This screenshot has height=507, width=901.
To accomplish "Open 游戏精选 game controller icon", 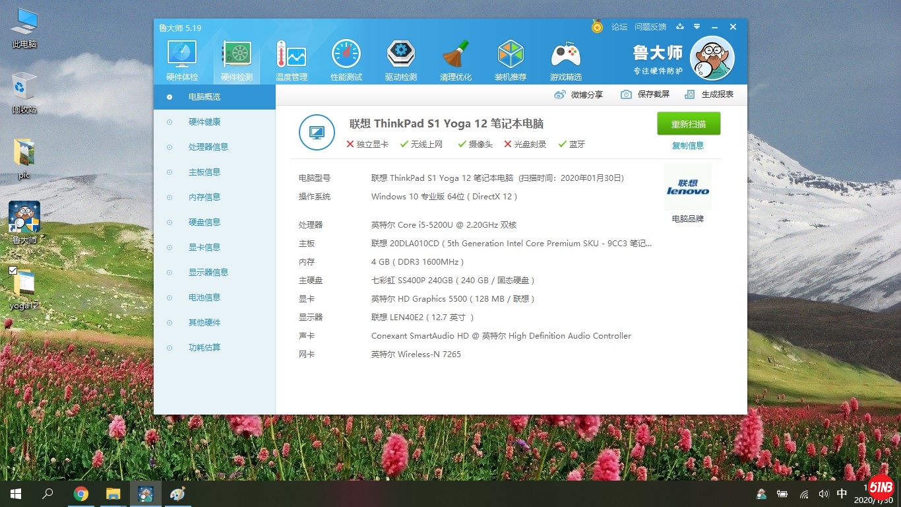I will (x=565, y=61).
